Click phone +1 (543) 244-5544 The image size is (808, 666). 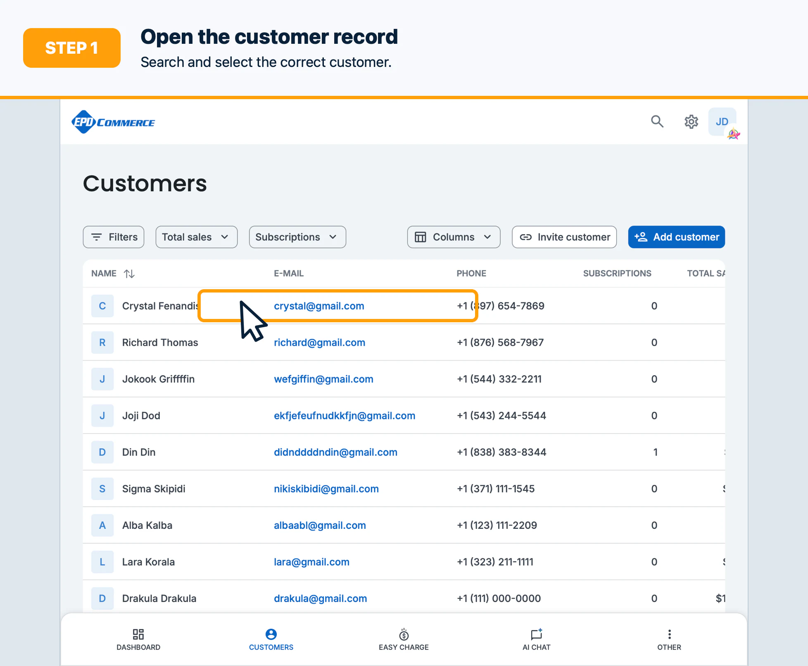tap(501, 416)
